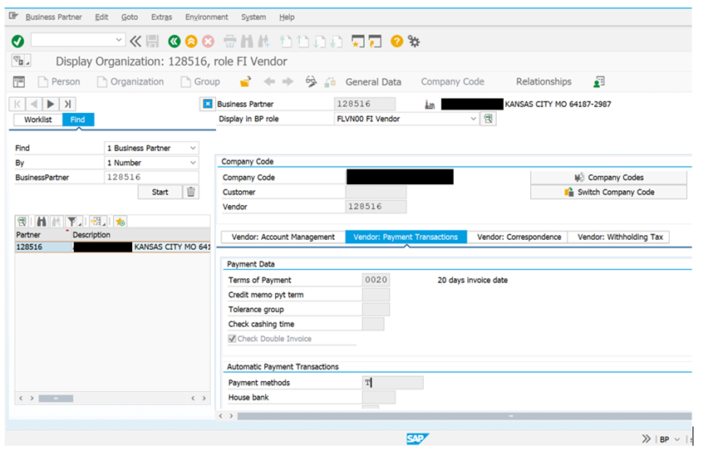Click the Switch between display and change icon
Viewport: 718px width, 455px height.
pyautogui.click(x=312, y=81)
